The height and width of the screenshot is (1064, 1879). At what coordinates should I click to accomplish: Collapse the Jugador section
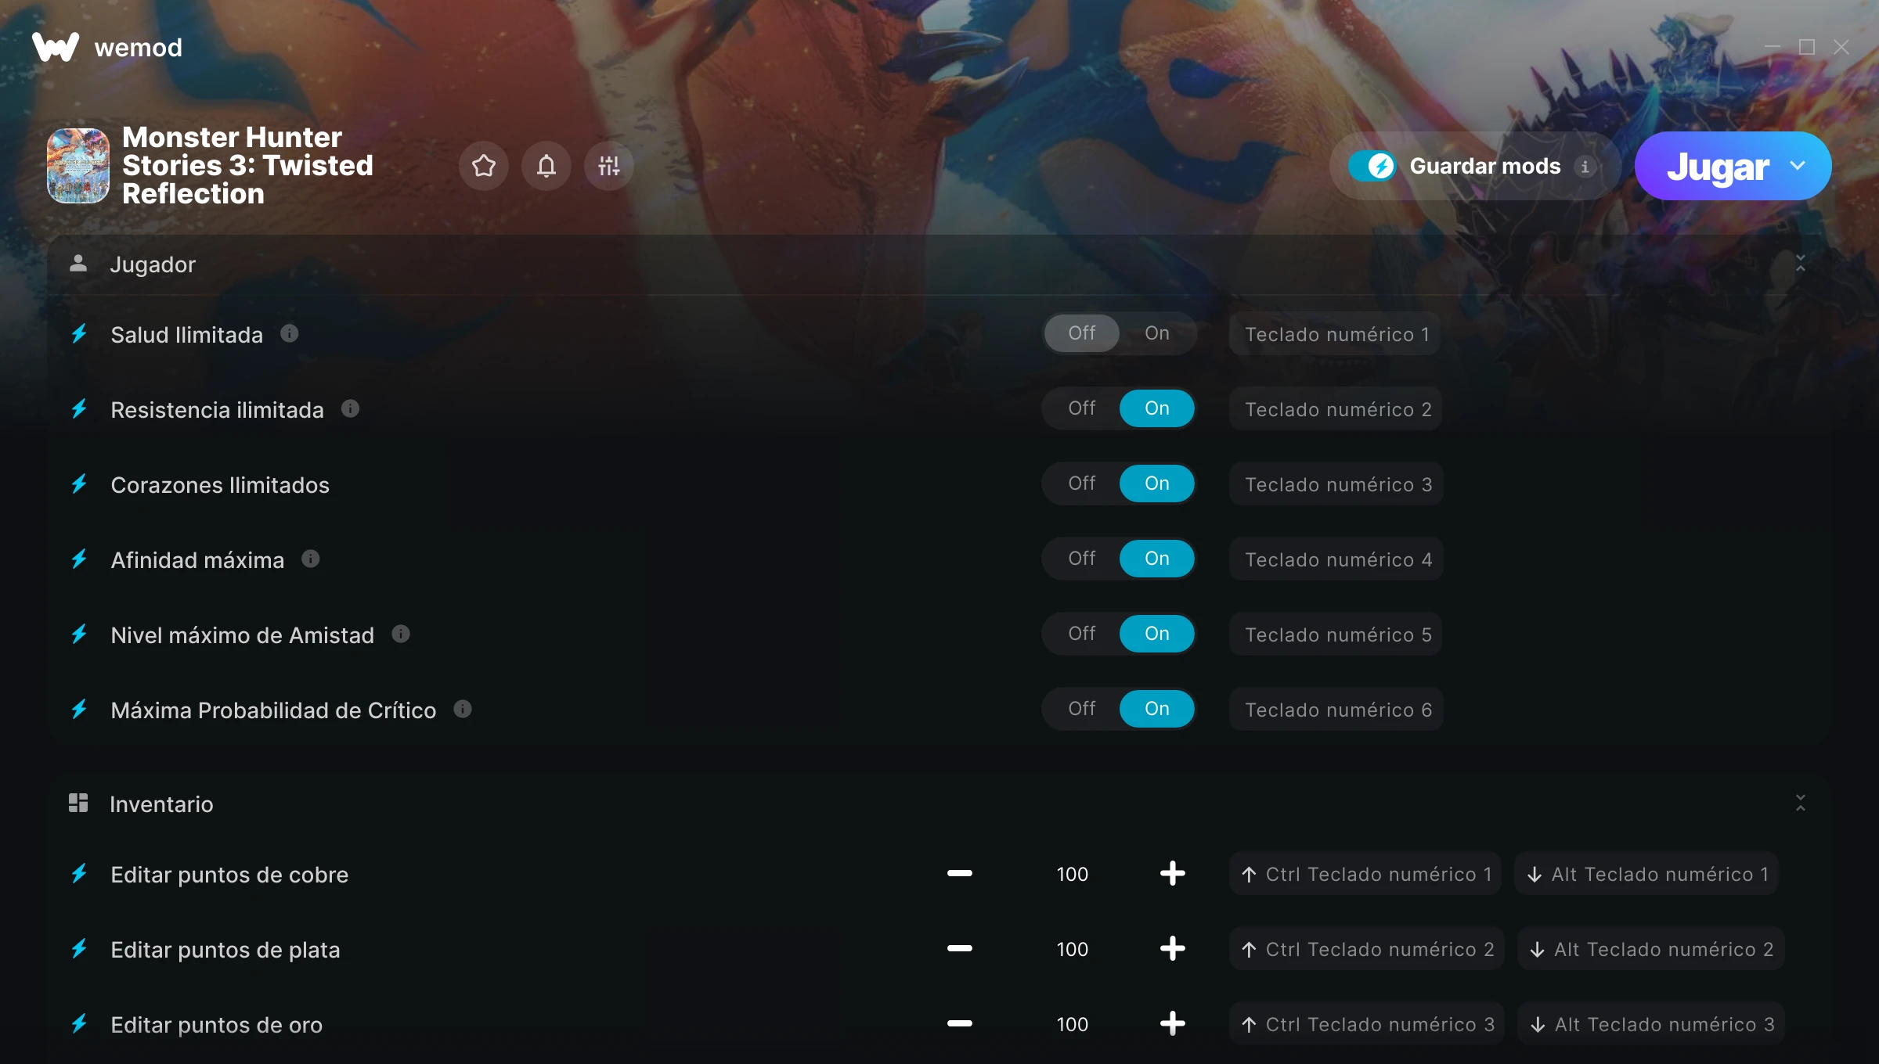coord(1800,264)
